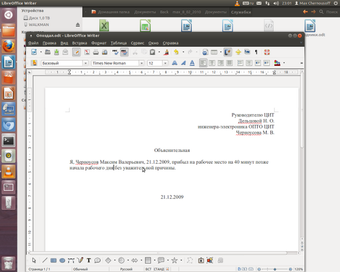Open Page Preview icon
The height and width of the screenshot is (272, 340).
click(104, 52)
